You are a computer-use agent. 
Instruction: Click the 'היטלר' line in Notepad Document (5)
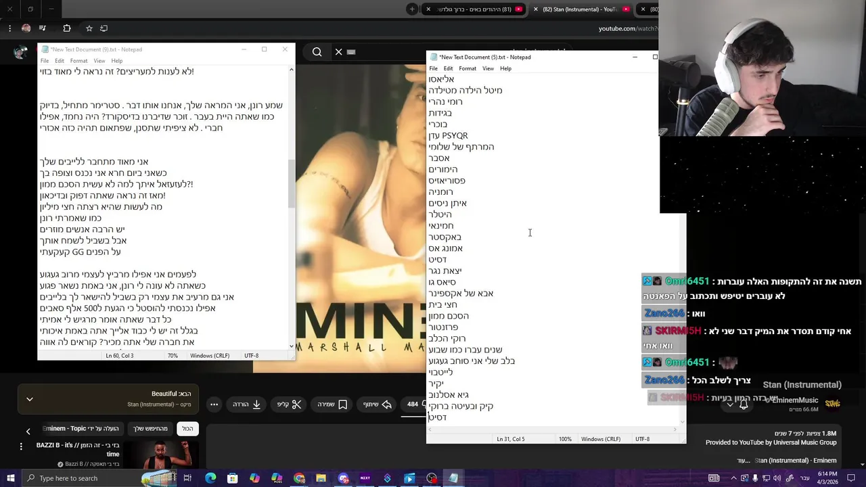(x=440, y=214)
